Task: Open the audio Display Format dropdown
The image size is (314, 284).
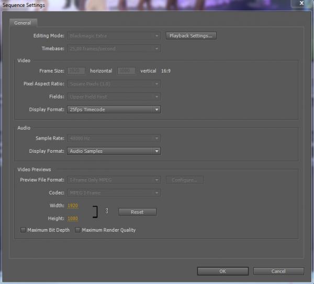Action: [114, 151]
